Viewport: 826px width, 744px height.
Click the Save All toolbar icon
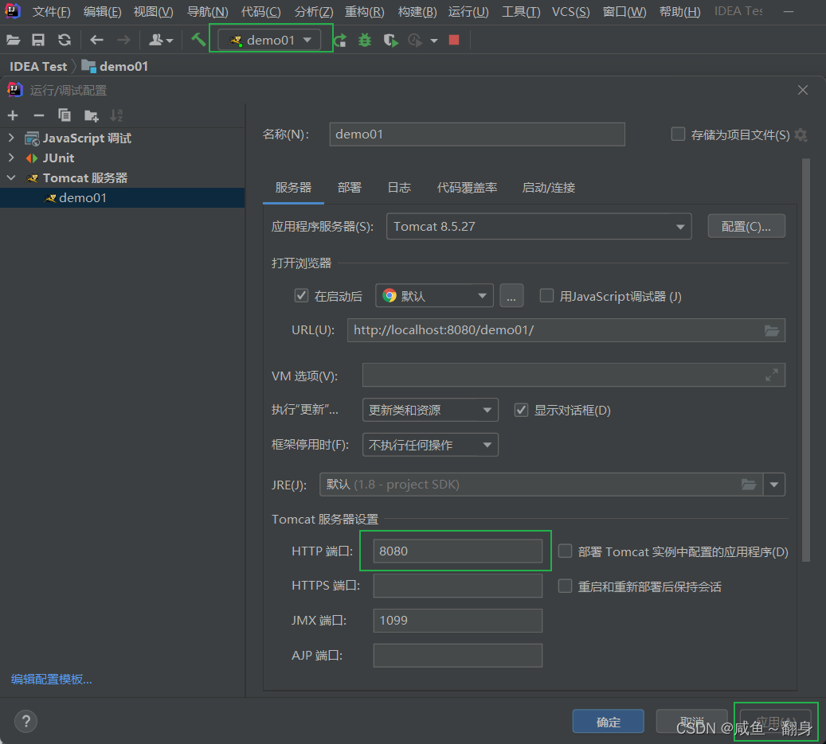38,40
